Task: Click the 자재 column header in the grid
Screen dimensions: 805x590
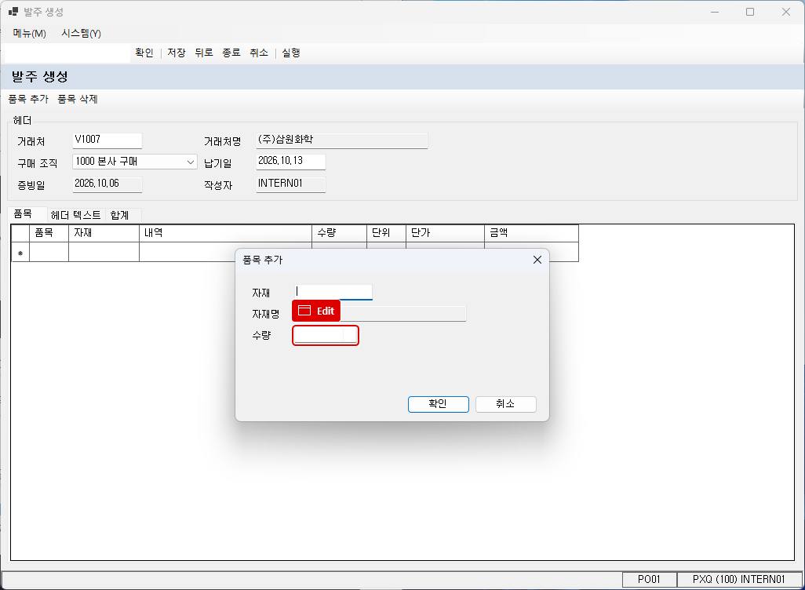Action: (x=104, y=233)
